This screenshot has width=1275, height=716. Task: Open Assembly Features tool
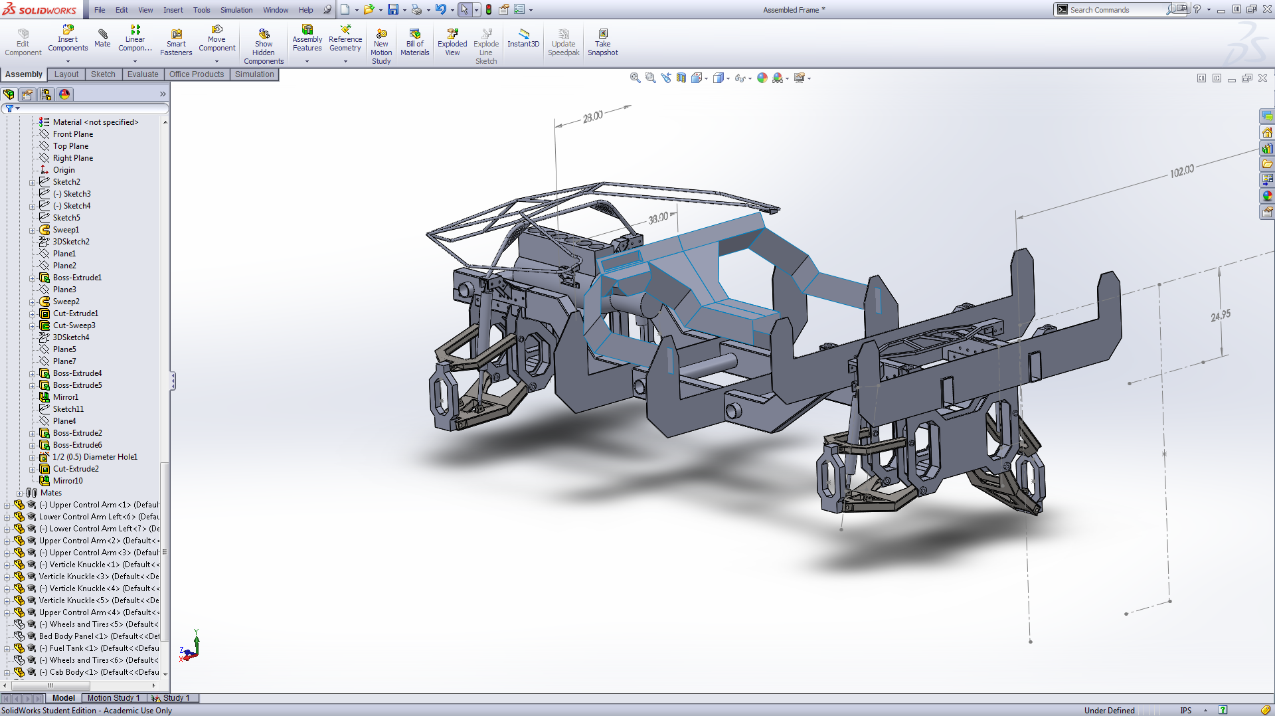point(307,39)
